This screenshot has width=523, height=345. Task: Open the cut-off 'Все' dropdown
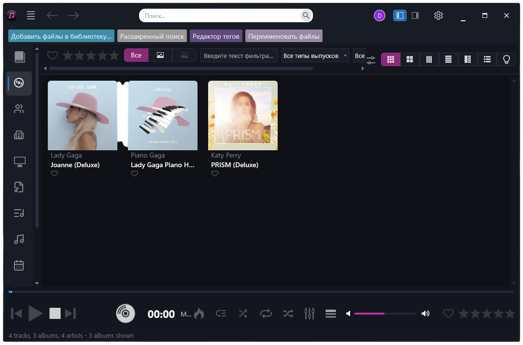(360, 56)
